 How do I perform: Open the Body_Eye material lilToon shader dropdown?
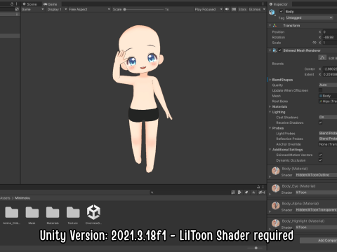coord(316,192)
